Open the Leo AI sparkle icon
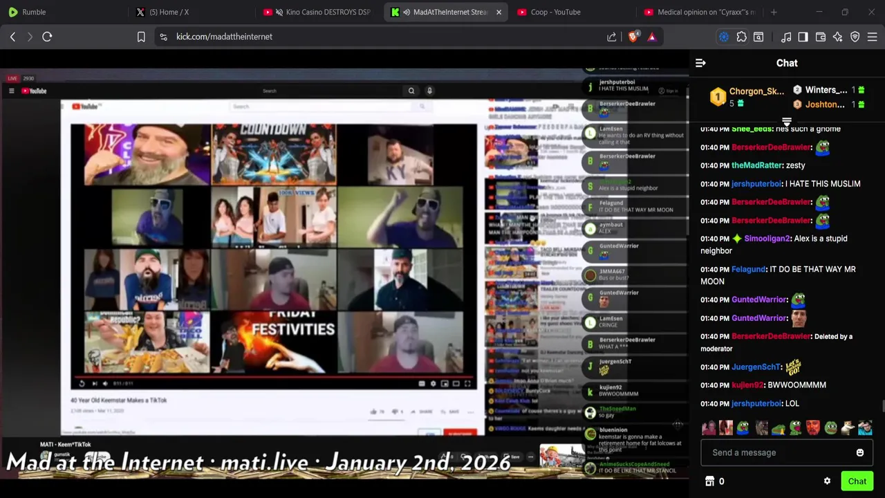This screenshot has width=885, height=498. [x=838, y=37]
